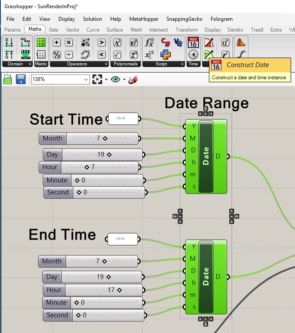Switch to the Vector tab
This screenshot has height=333, width=295.
click(73, 30)
